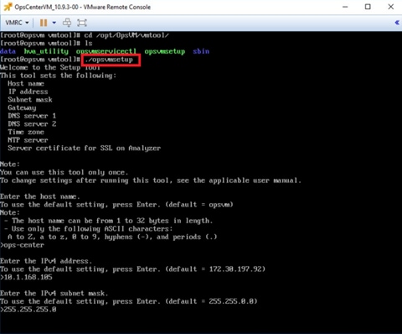Send Ctrl+Alt+Del to the VM
This screenshot has width=402, height=334.
[x=67, y=23]
